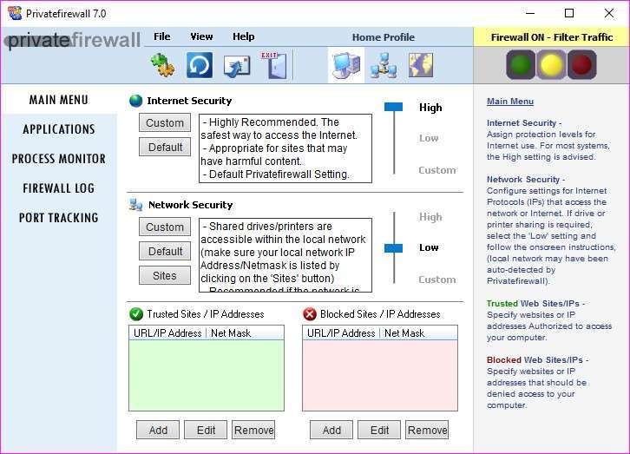Select the remote world map profile icon
Image resolution: width=630 pixels, height=454 pixels.
click(421, 65)
